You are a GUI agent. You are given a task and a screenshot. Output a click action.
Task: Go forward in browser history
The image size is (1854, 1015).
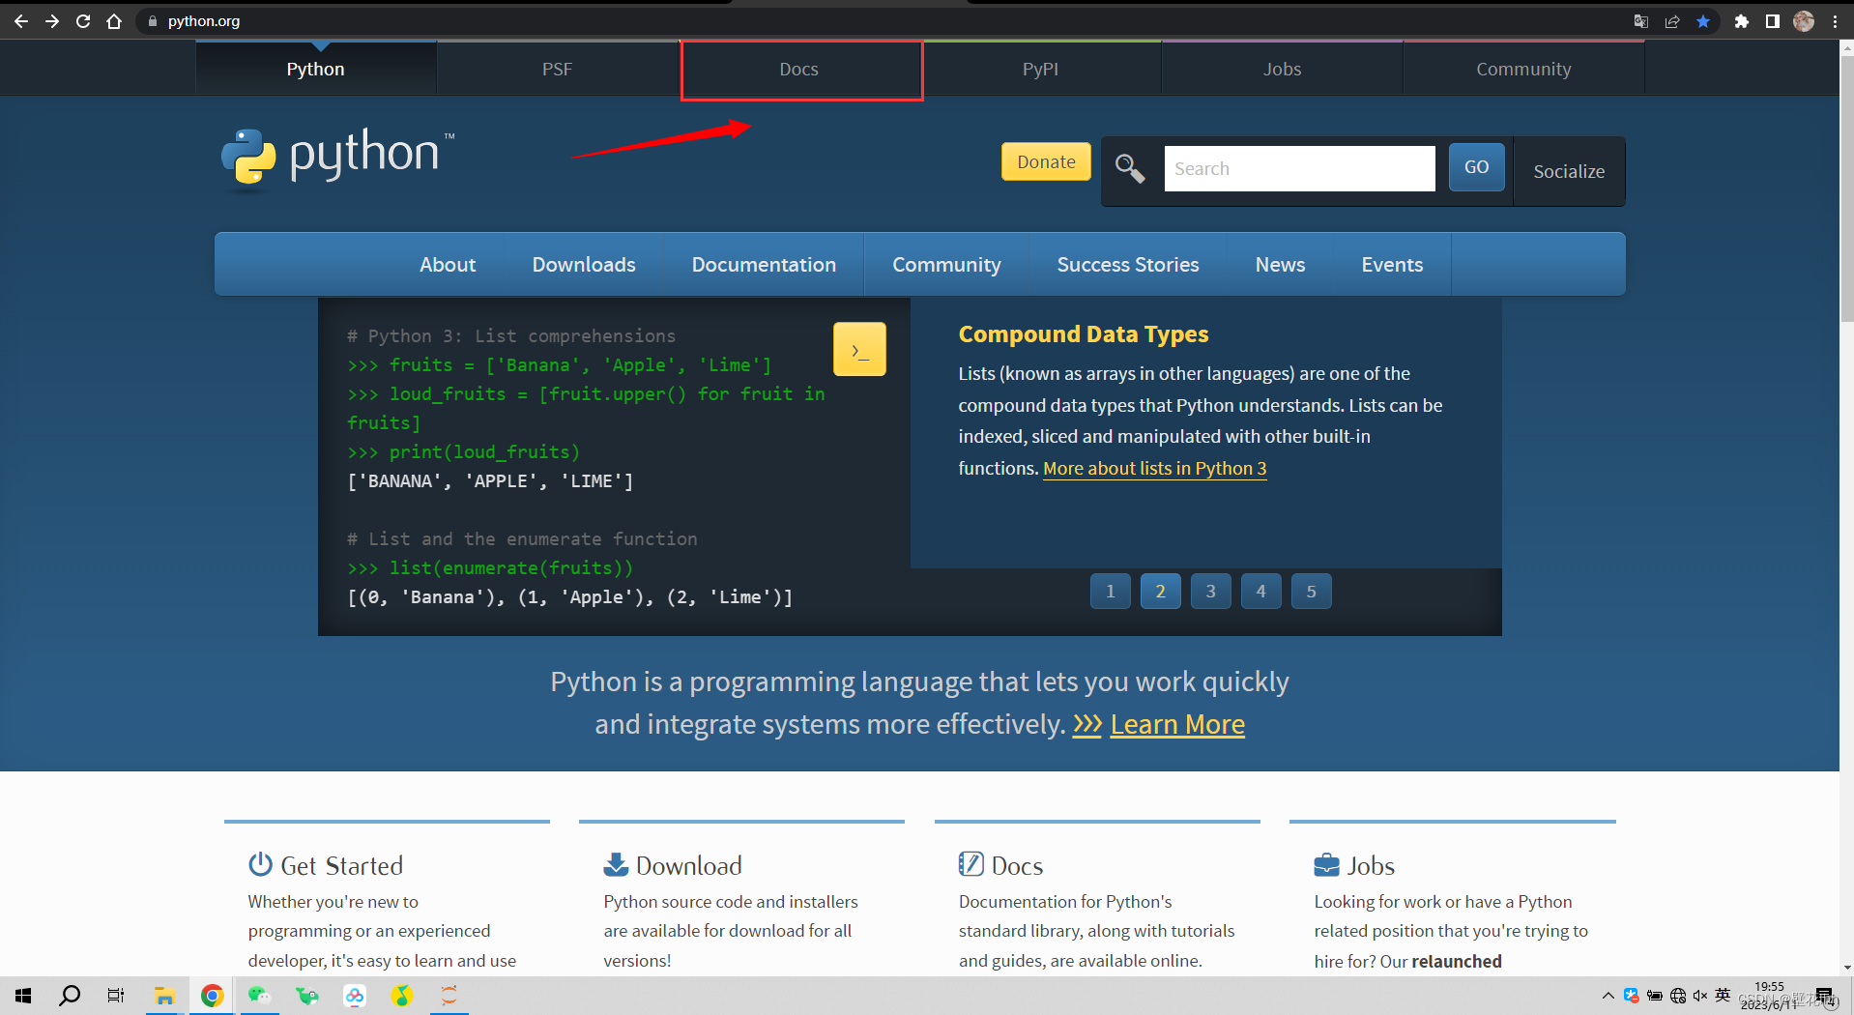(52, 21)
